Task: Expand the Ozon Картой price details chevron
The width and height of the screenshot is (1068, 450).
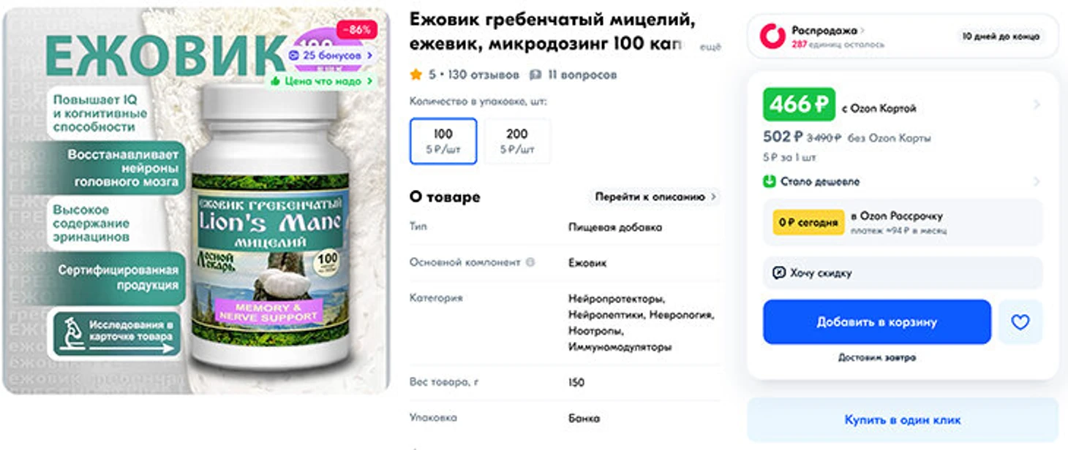Action: pos(1037,105)
